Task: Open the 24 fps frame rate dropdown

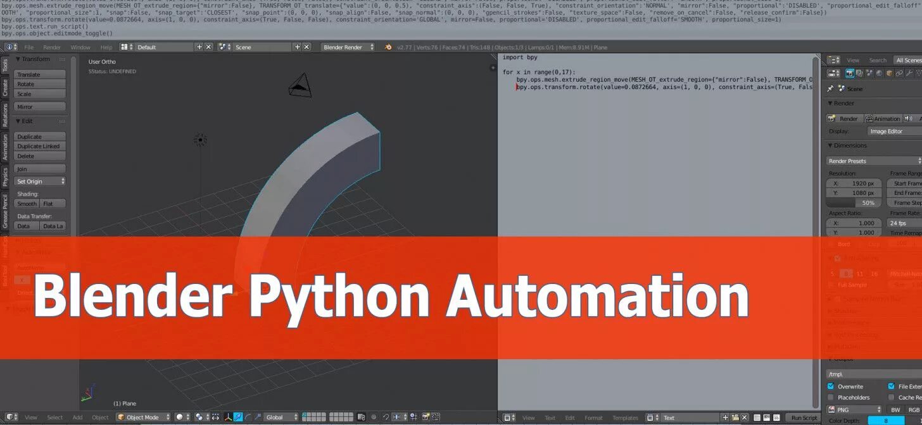Action: [x=904, y=223]
